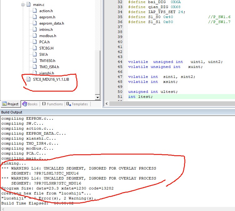The width and height of the screenshot is (235, 211).
Task: Click the Books tab icon
Action: [x=25, y=104]
